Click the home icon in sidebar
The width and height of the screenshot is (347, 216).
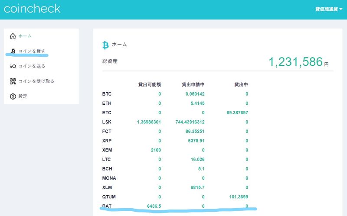coord(13,36)
